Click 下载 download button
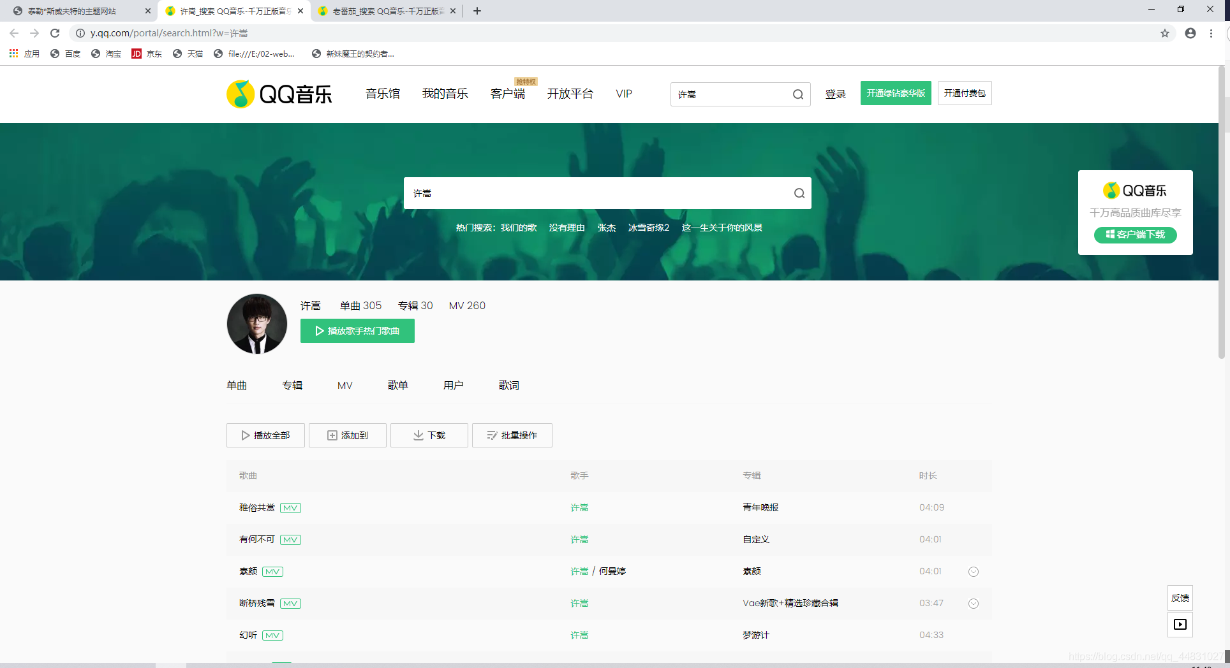The width and height of the screenshot is (1230, 668). coord(429,435)
